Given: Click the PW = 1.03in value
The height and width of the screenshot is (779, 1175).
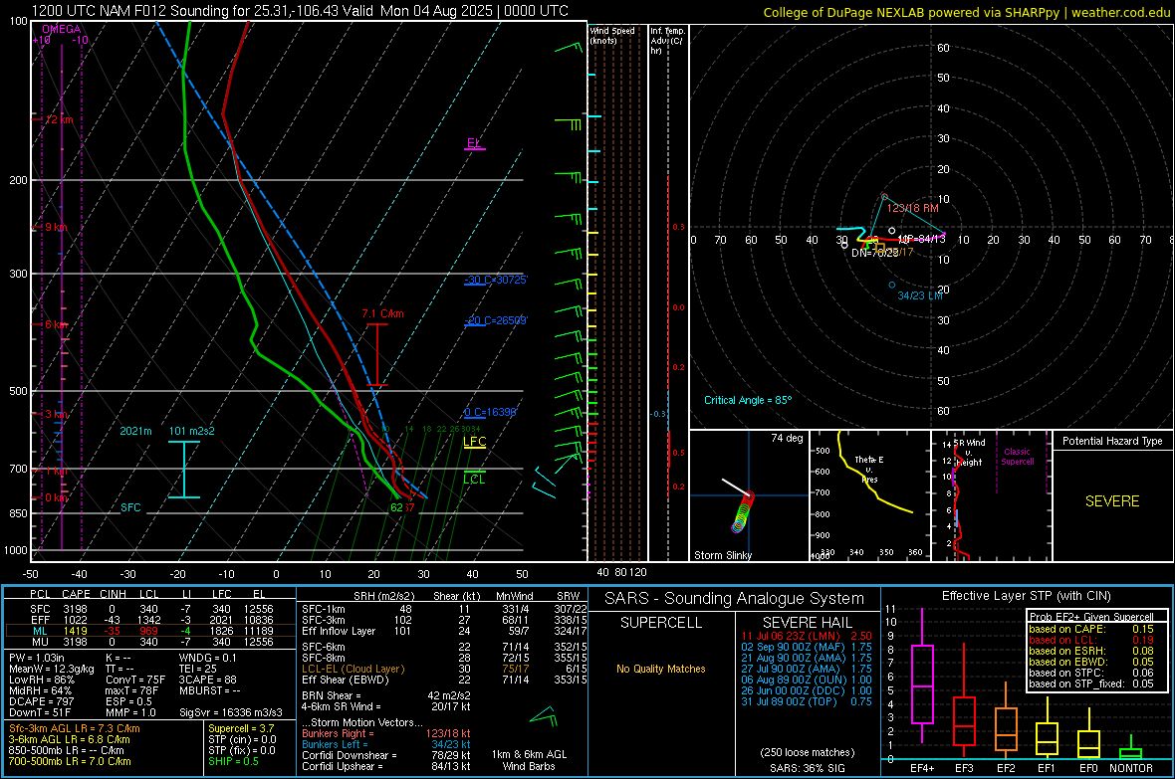Looking at the screenshot, I should [37, 658].
